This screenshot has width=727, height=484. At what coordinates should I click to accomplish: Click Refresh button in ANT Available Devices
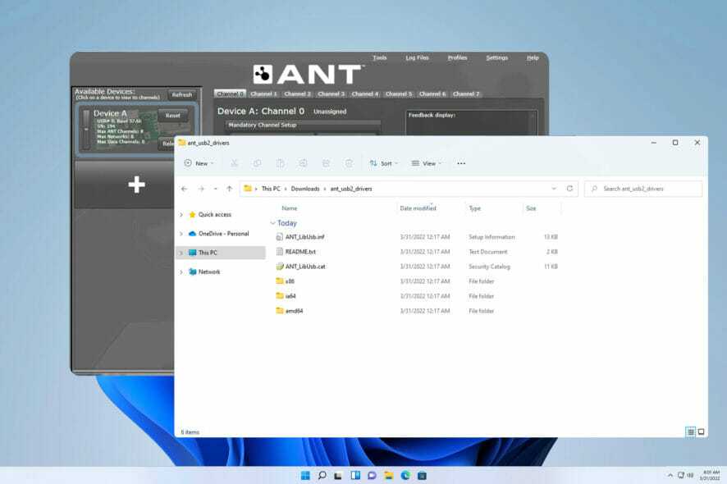[x=182, y=94]
